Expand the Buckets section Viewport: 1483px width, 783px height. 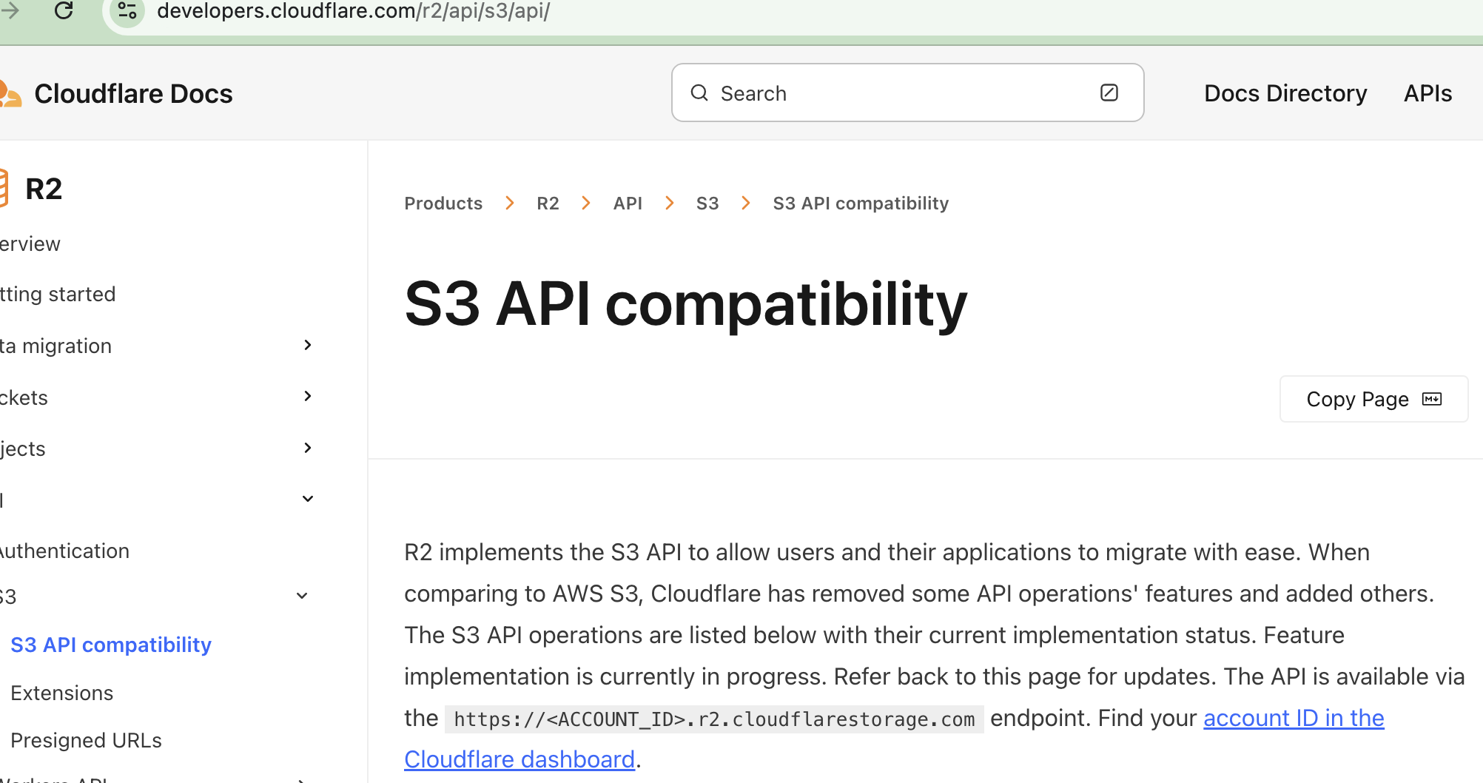coord(307,396)
